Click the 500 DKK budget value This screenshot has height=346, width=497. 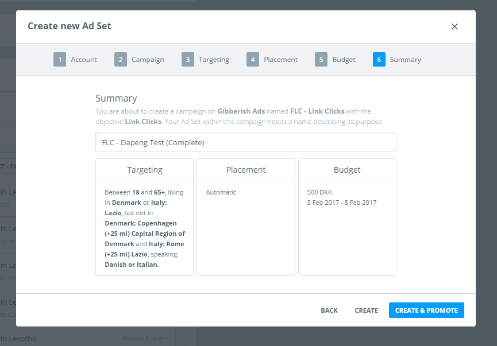319,192
